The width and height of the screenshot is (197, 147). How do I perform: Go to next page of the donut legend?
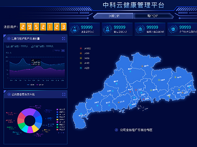coord(64,133)
